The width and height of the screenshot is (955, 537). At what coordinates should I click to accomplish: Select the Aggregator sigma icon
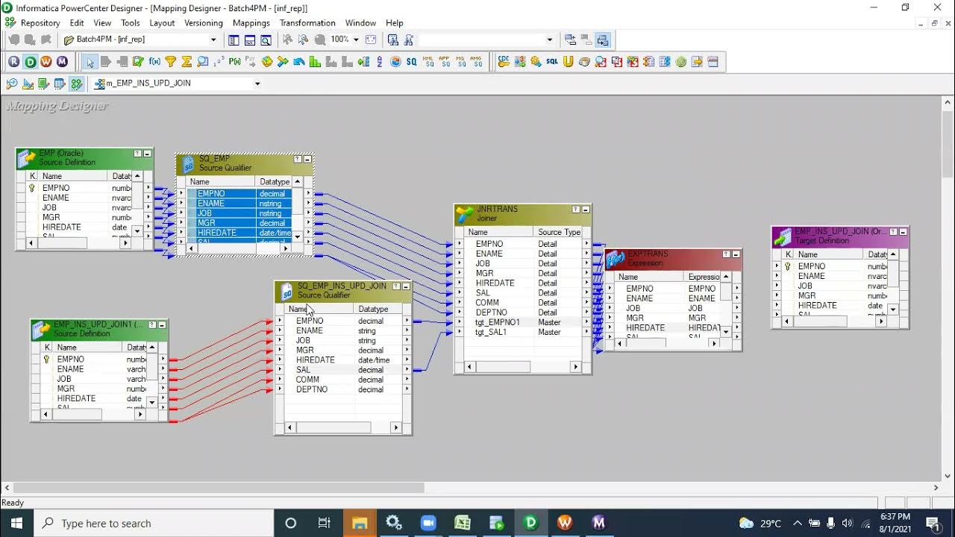point(187,62)
